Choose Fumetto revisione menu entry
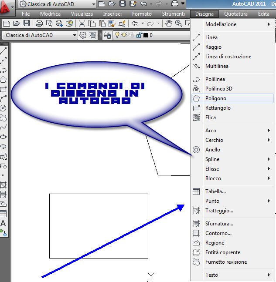This screenshot has height=282, width=276. click(x=233, y=262)
